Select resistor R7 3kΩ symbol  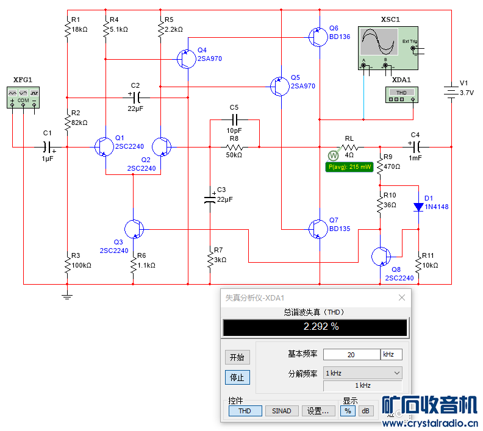(x=210, y=259)
